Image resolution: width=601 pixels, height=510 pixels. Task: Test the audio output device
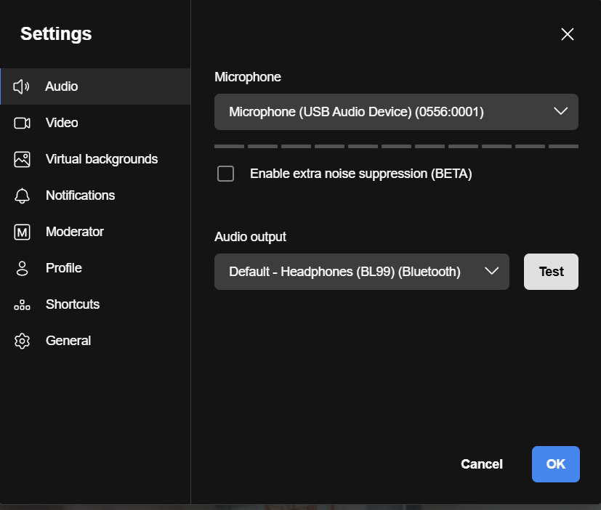click(x=551, y=272)
